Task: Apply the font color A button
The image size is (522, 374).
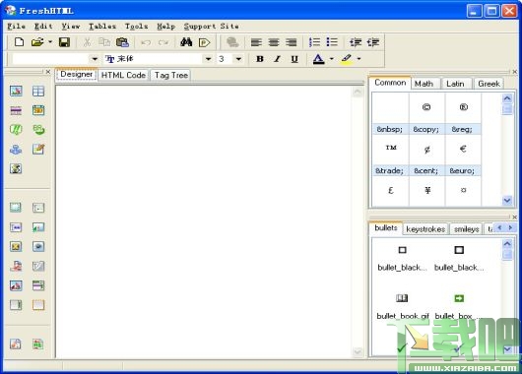Action: pos(318,59)
